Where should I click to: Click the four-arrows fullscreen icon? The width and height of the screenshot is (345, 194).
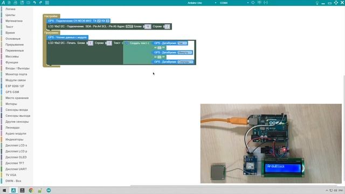click(336, 3)
